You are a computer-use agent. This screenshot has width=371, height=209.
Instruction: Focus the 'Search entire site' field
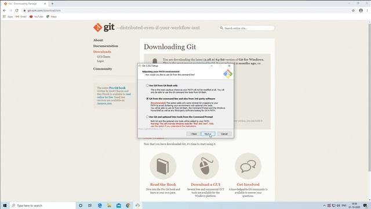pos(246,28)
